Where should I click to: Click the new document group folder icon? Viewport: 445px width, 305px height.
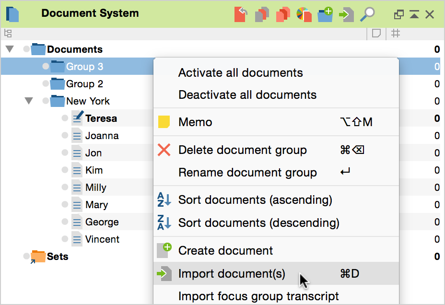tap(325, 14)
